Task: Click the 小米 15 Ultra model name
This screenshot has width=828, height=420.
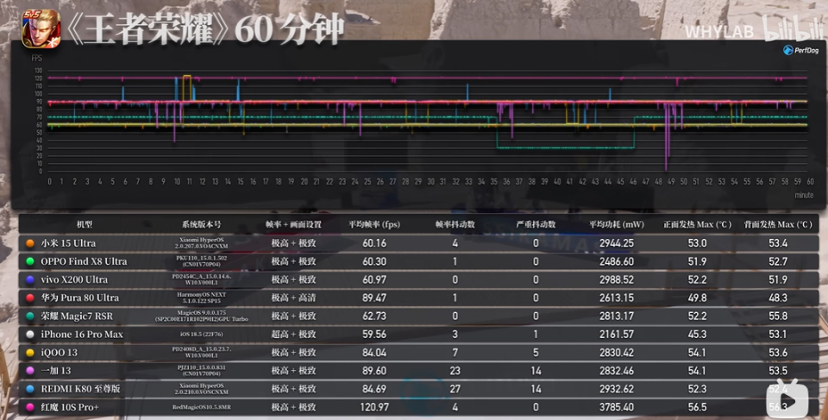Action: tap(68, 243)
